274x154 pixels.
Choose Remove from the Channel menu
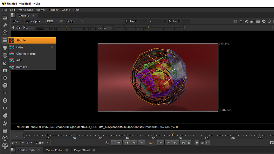(x=32, y=67)
